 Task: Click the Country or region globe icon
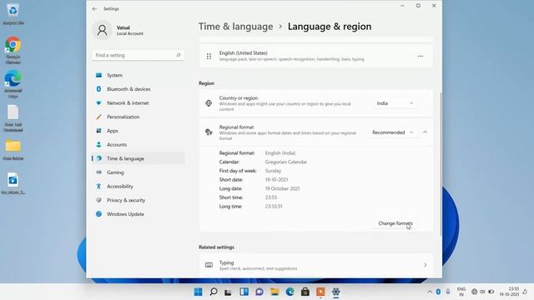(209, 103)
